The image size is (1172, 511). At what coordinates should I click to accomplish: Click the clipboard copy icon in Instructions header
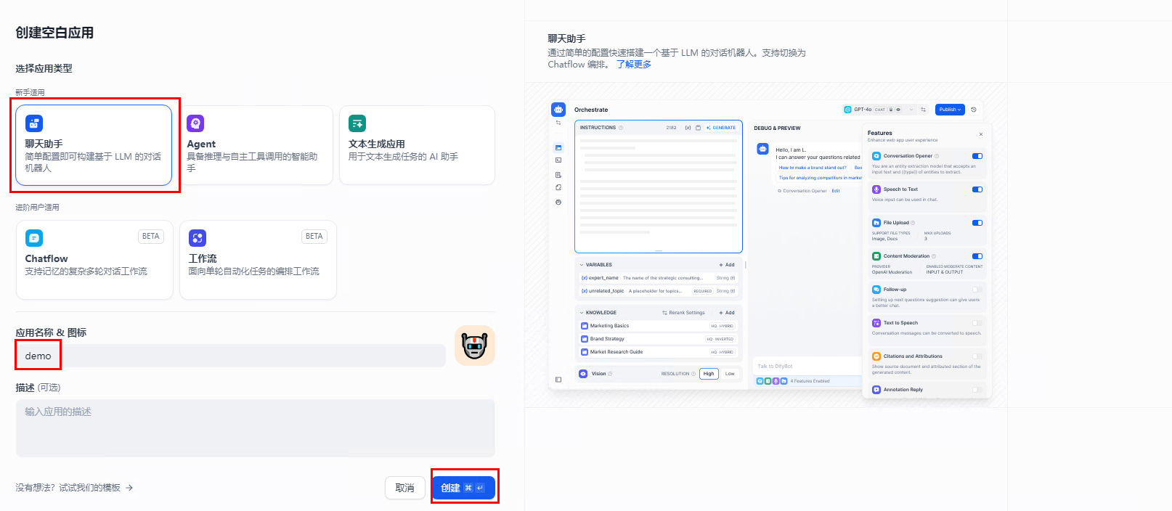click(698, 128)
